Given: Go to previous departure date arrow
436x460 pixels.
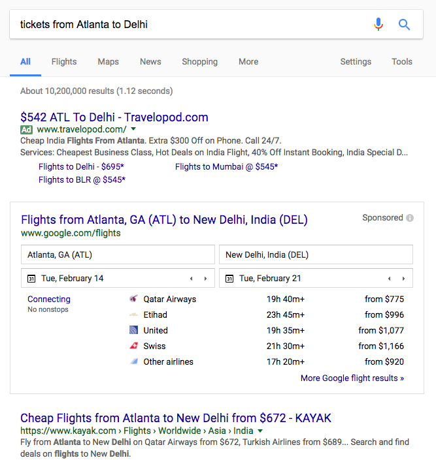Looking at the screenshot, I should [192, 279].
